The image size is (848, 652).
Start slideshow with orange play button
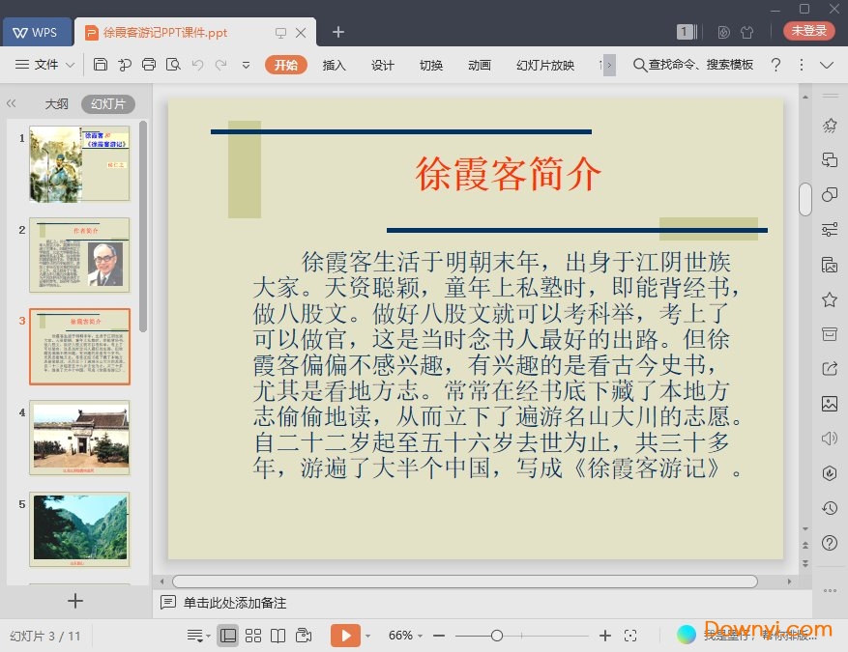click(344, 635)
